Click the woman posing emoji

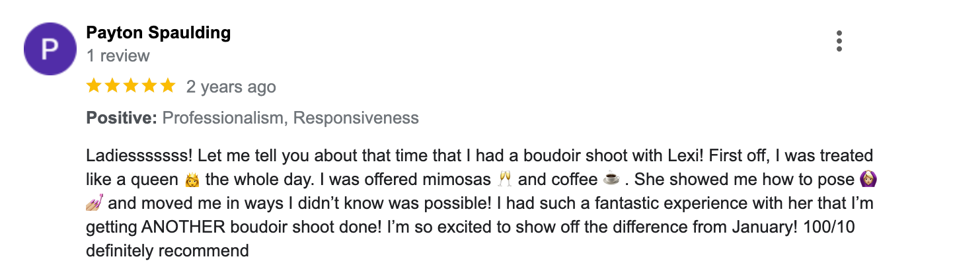pyautogui.click(x=870, y=180)
